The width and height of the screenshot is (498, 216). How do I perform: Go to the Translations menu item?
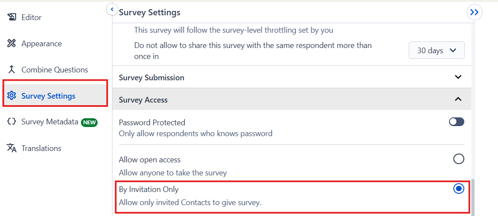click(42, 148)
